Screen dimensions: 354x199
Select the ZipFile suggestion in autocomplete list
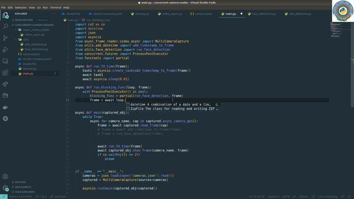[x=173, y=109]
